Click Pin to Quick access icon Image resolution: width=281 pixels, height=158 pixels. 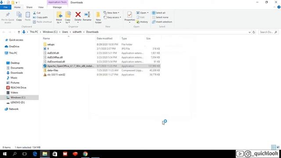tap(7, 14)
